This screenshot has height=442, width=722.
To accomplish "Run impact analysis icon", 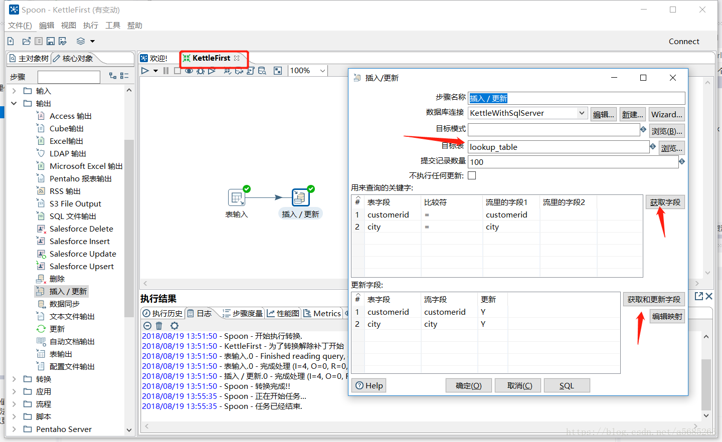I will click(x=239, y=71).
